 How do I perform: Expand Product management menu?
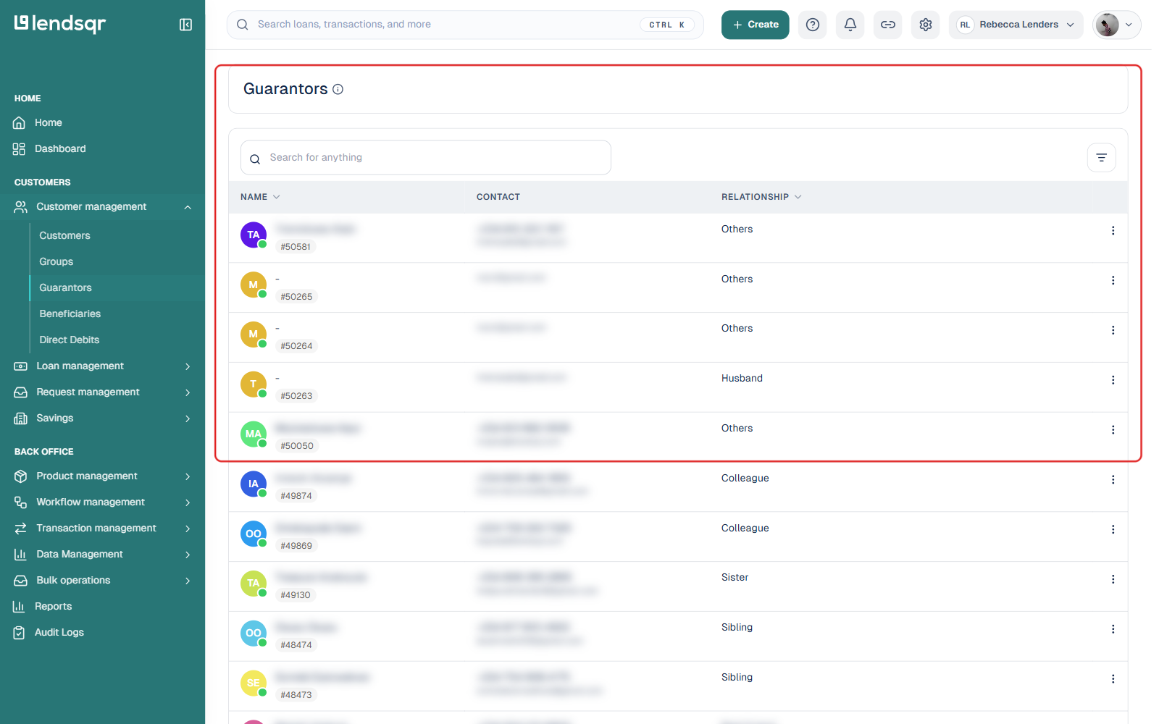pyautogui.click(x=102, y=476)
